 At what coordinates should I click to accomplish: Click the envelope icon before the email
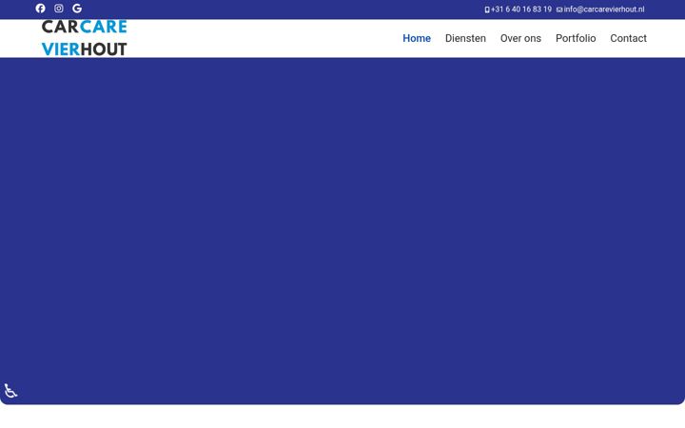[x=559, y=10]
